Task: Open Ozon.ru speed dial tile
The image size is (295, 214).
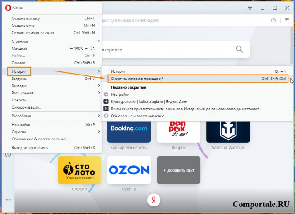Action: pyautogui.click(x=129, y=170)
